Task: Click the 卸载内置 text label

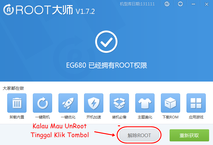Action: click(17, 117)
